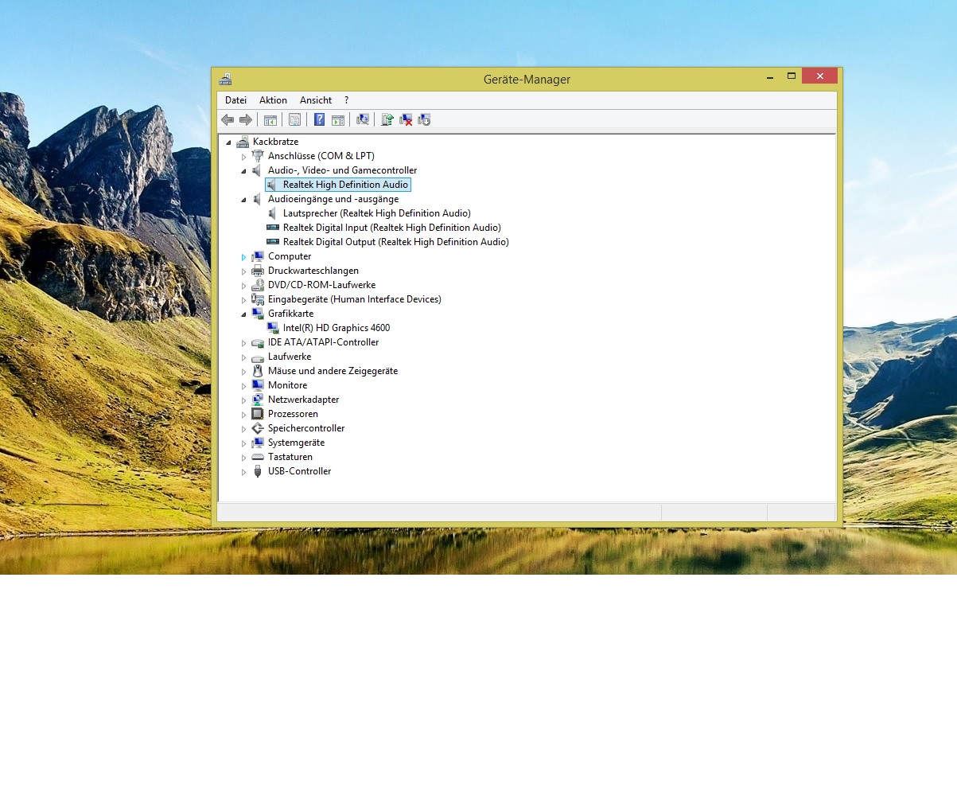Screen dimensions: 957x788
Task: Click the Prozessoren chip icon
Action: click(x=258, y=414)
